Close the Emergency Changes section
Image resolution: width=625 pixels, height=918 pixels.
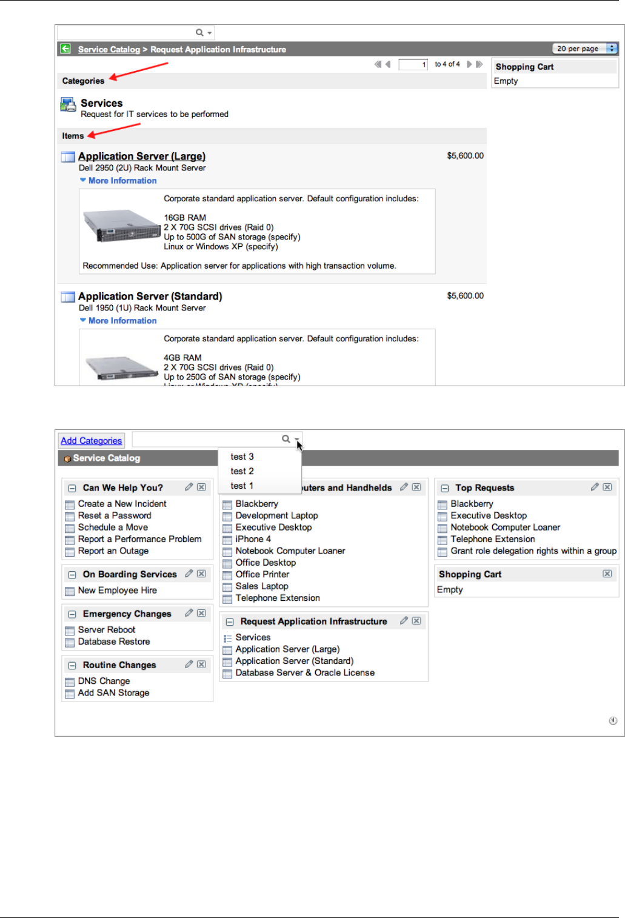202,613
